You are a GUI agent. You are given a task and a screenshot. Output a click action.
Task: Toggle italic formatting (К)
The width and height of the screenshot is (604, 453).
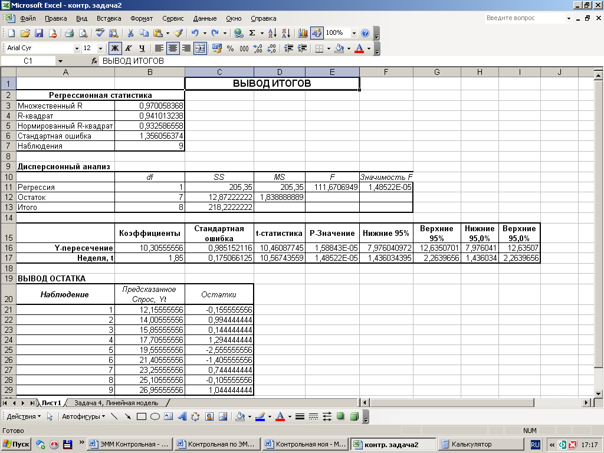coord(129,48)
